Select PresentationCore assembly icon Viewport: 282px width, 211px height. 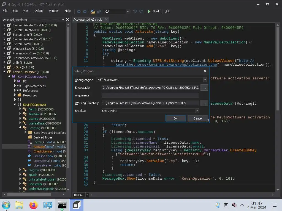coord(9,53)
